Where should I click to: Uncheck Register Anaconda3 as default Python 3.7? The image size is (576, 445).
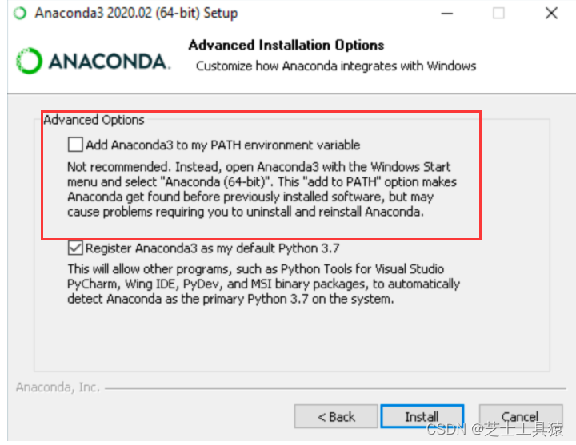tap(75, 248)
